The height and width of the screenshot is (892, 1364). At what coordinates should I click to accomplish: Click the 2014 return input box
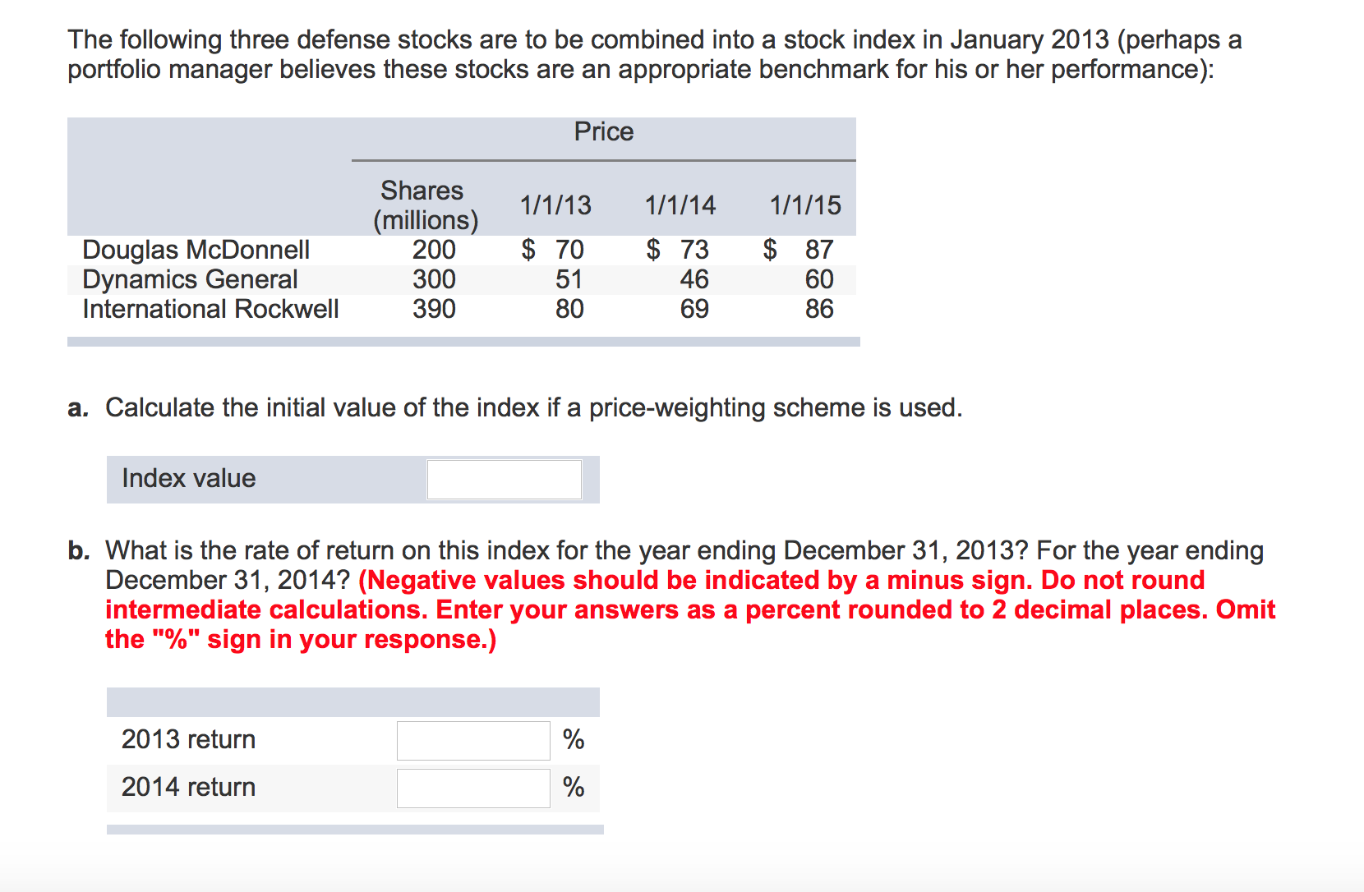coord(473,788)
